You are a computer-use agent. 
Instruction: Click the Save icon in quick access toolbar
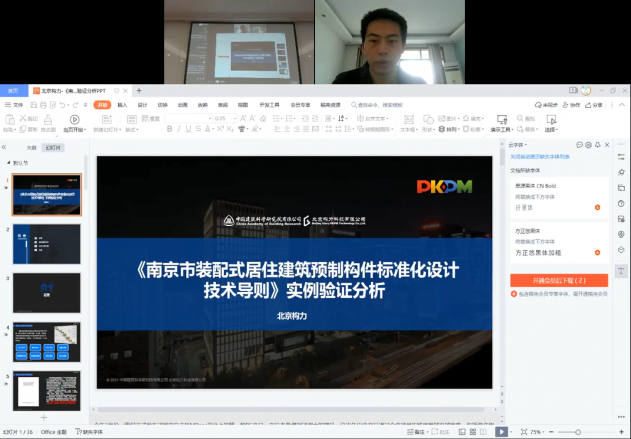pos(34,105)
